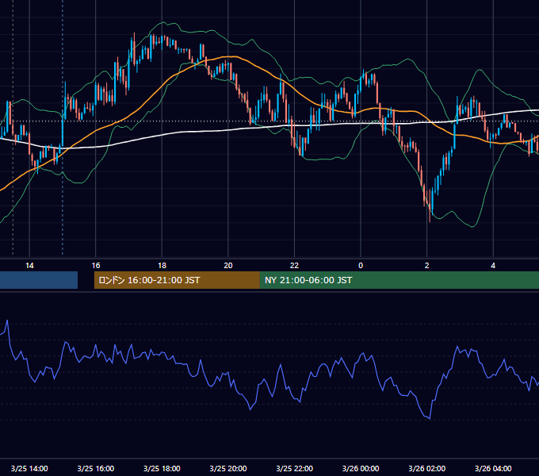Click the hour 22 axis label

294,266
